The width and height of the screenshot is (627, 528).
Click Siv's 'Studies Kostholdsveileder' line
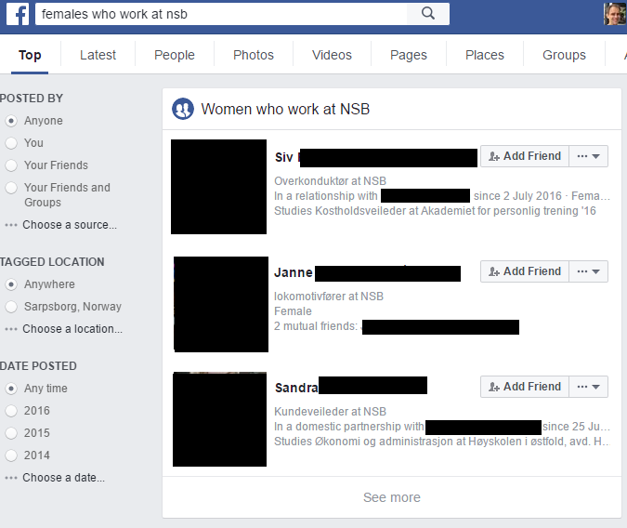[435, 211]
